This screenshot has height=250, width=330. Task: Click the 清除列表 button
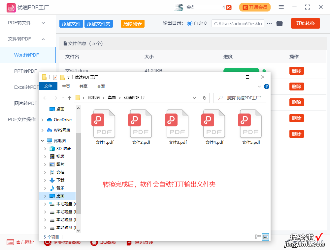pos(132,24)
